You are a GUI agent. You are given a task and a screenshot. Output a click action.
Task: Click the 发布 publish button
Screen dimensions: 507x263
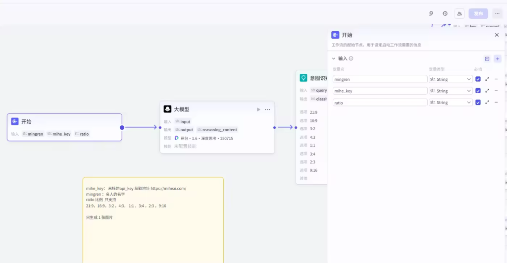click(478, 13)
